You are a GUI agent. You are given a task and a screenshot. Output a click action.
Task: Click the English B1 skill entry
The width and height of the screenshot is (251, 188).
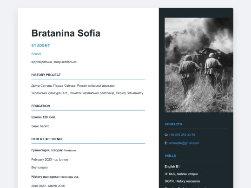pyautogui.click(x=172, y=167)
